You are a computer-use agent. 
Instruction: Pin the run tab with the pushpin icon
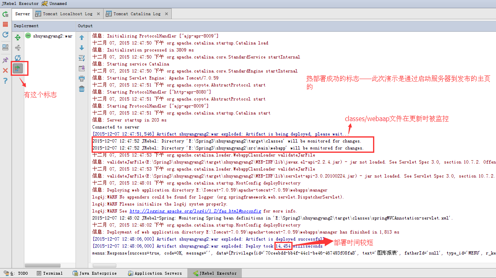click(5, 60)
